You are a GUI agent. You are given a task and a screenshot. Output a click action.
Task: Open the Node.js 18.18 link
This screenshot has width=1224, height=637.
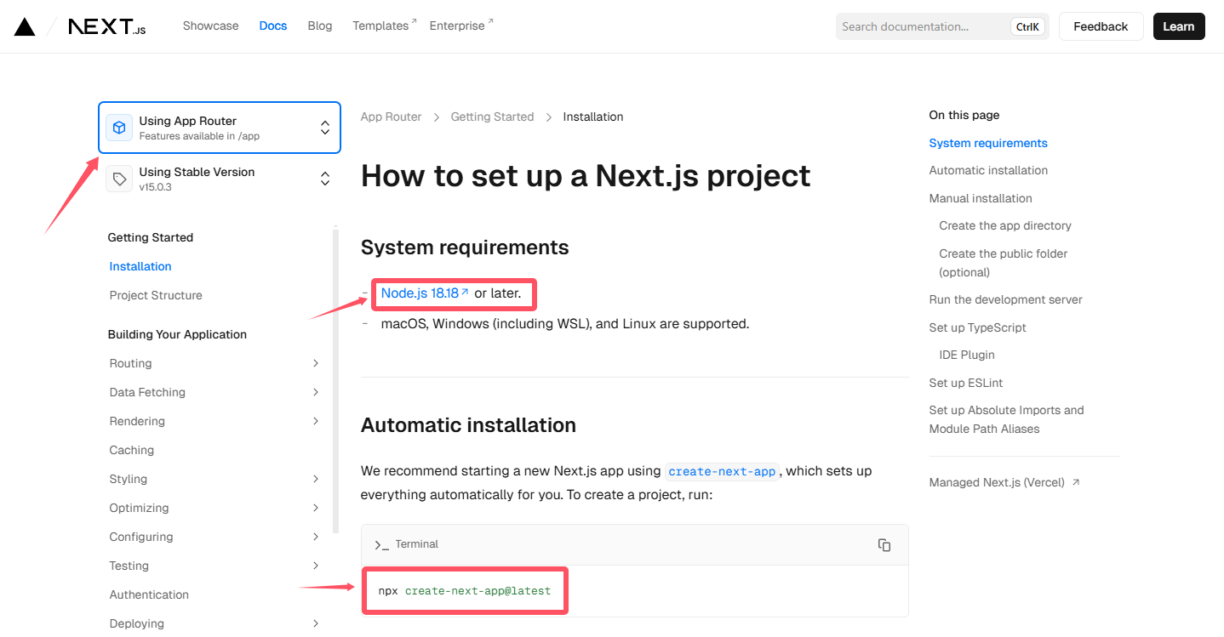(425, 293)
